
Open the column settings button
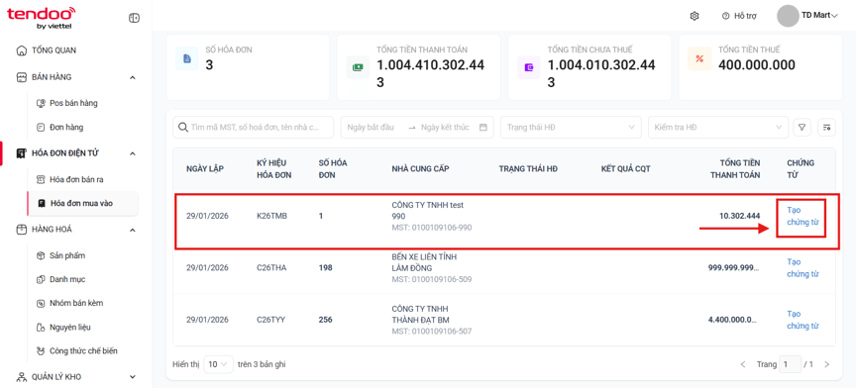826,127
